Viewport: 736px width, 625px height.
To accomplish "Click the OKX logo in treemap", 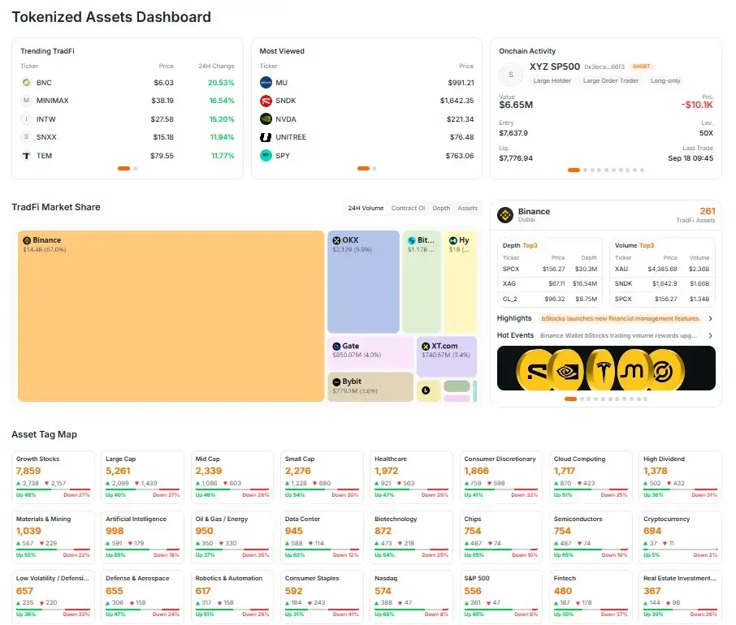I will [336, 240].
